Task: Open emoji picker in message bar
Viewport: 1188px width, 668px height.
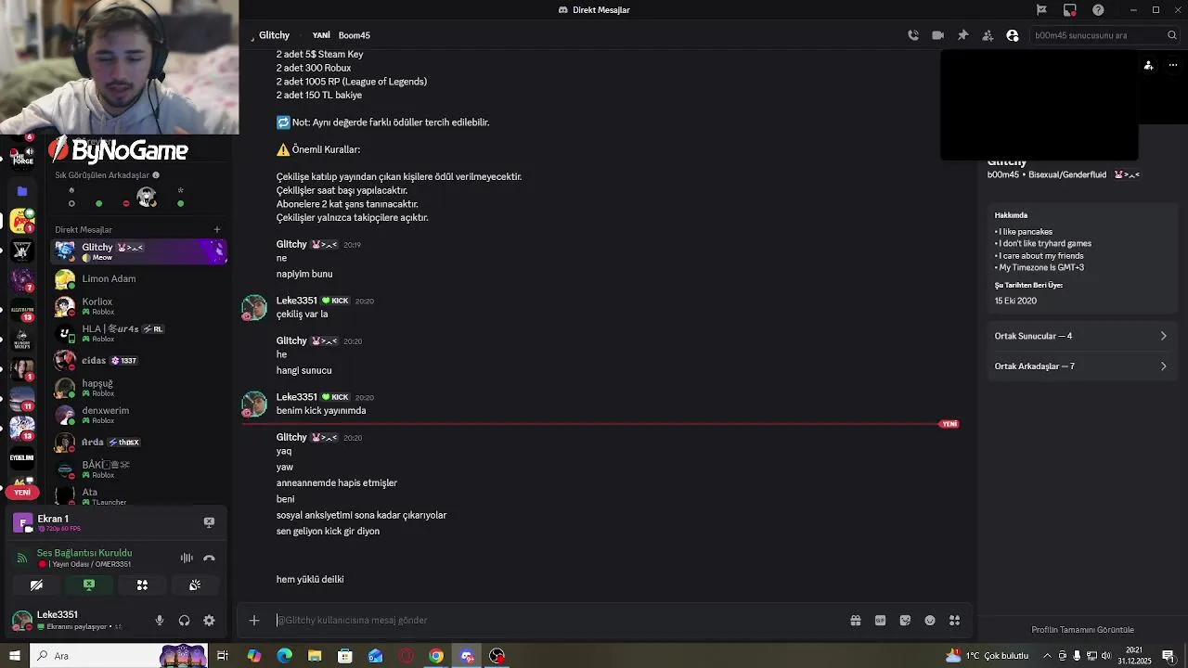Action: [x=930, y=620]
